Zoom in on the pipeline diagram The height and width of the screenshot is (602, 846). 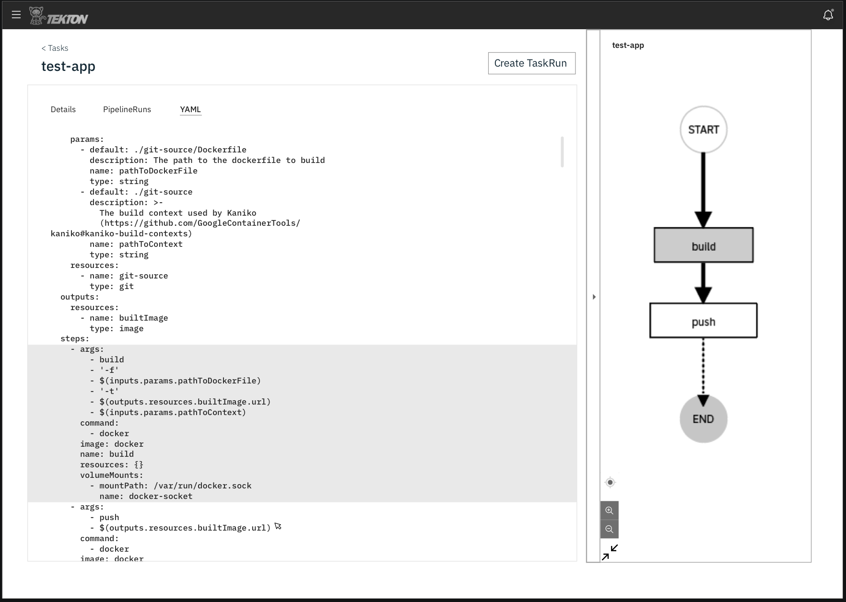pos(609,510)
